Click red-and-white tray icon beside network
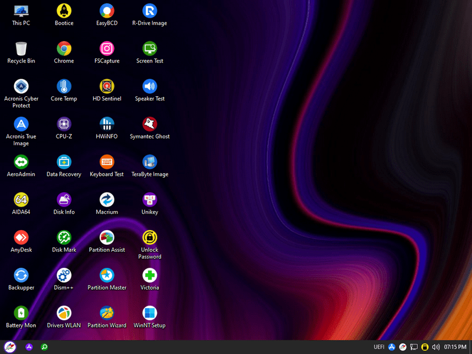 (403, 347)
